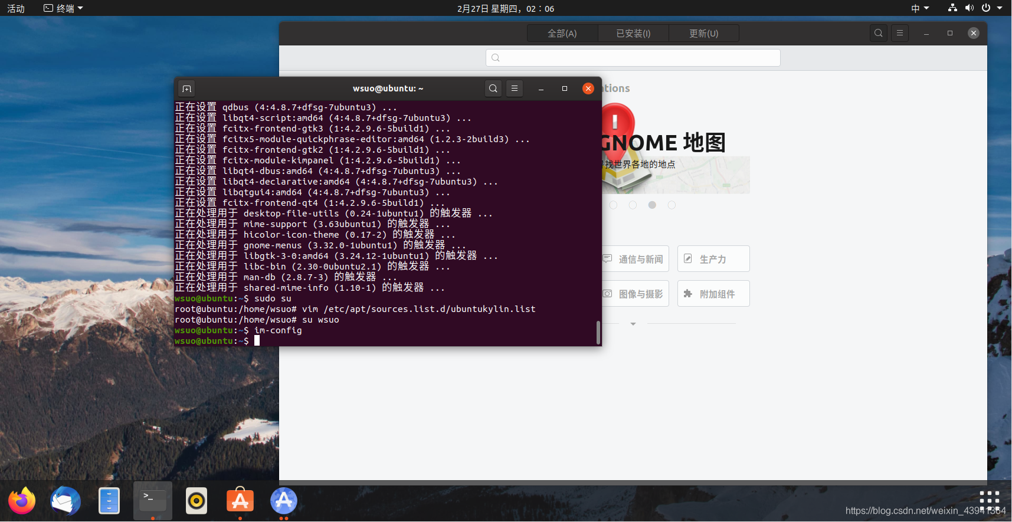Open the 生产力 category

point(713,259)
